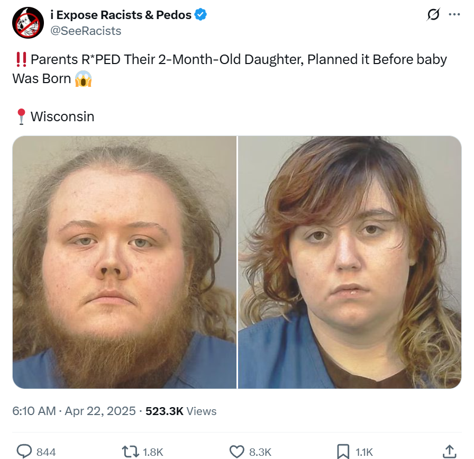Viewport: 474px width, 459px height.
Task: Click the blue verified badge
Action: (x=200, y=14)
